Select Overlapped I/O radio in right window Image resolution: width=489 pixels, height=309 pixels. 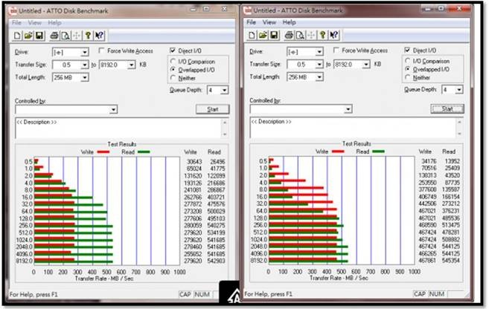(408, 69)
